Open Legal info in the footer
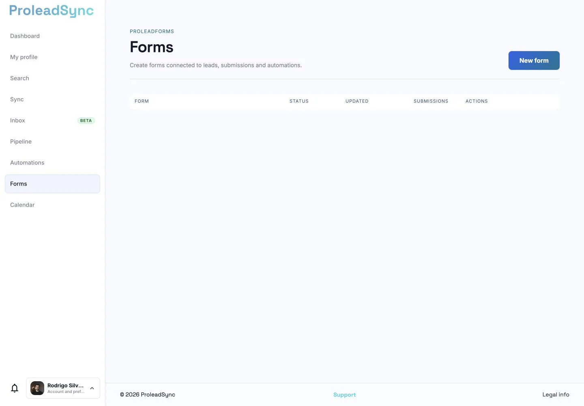The height and width of the screenshot is (406, 584). coord(556,395)
